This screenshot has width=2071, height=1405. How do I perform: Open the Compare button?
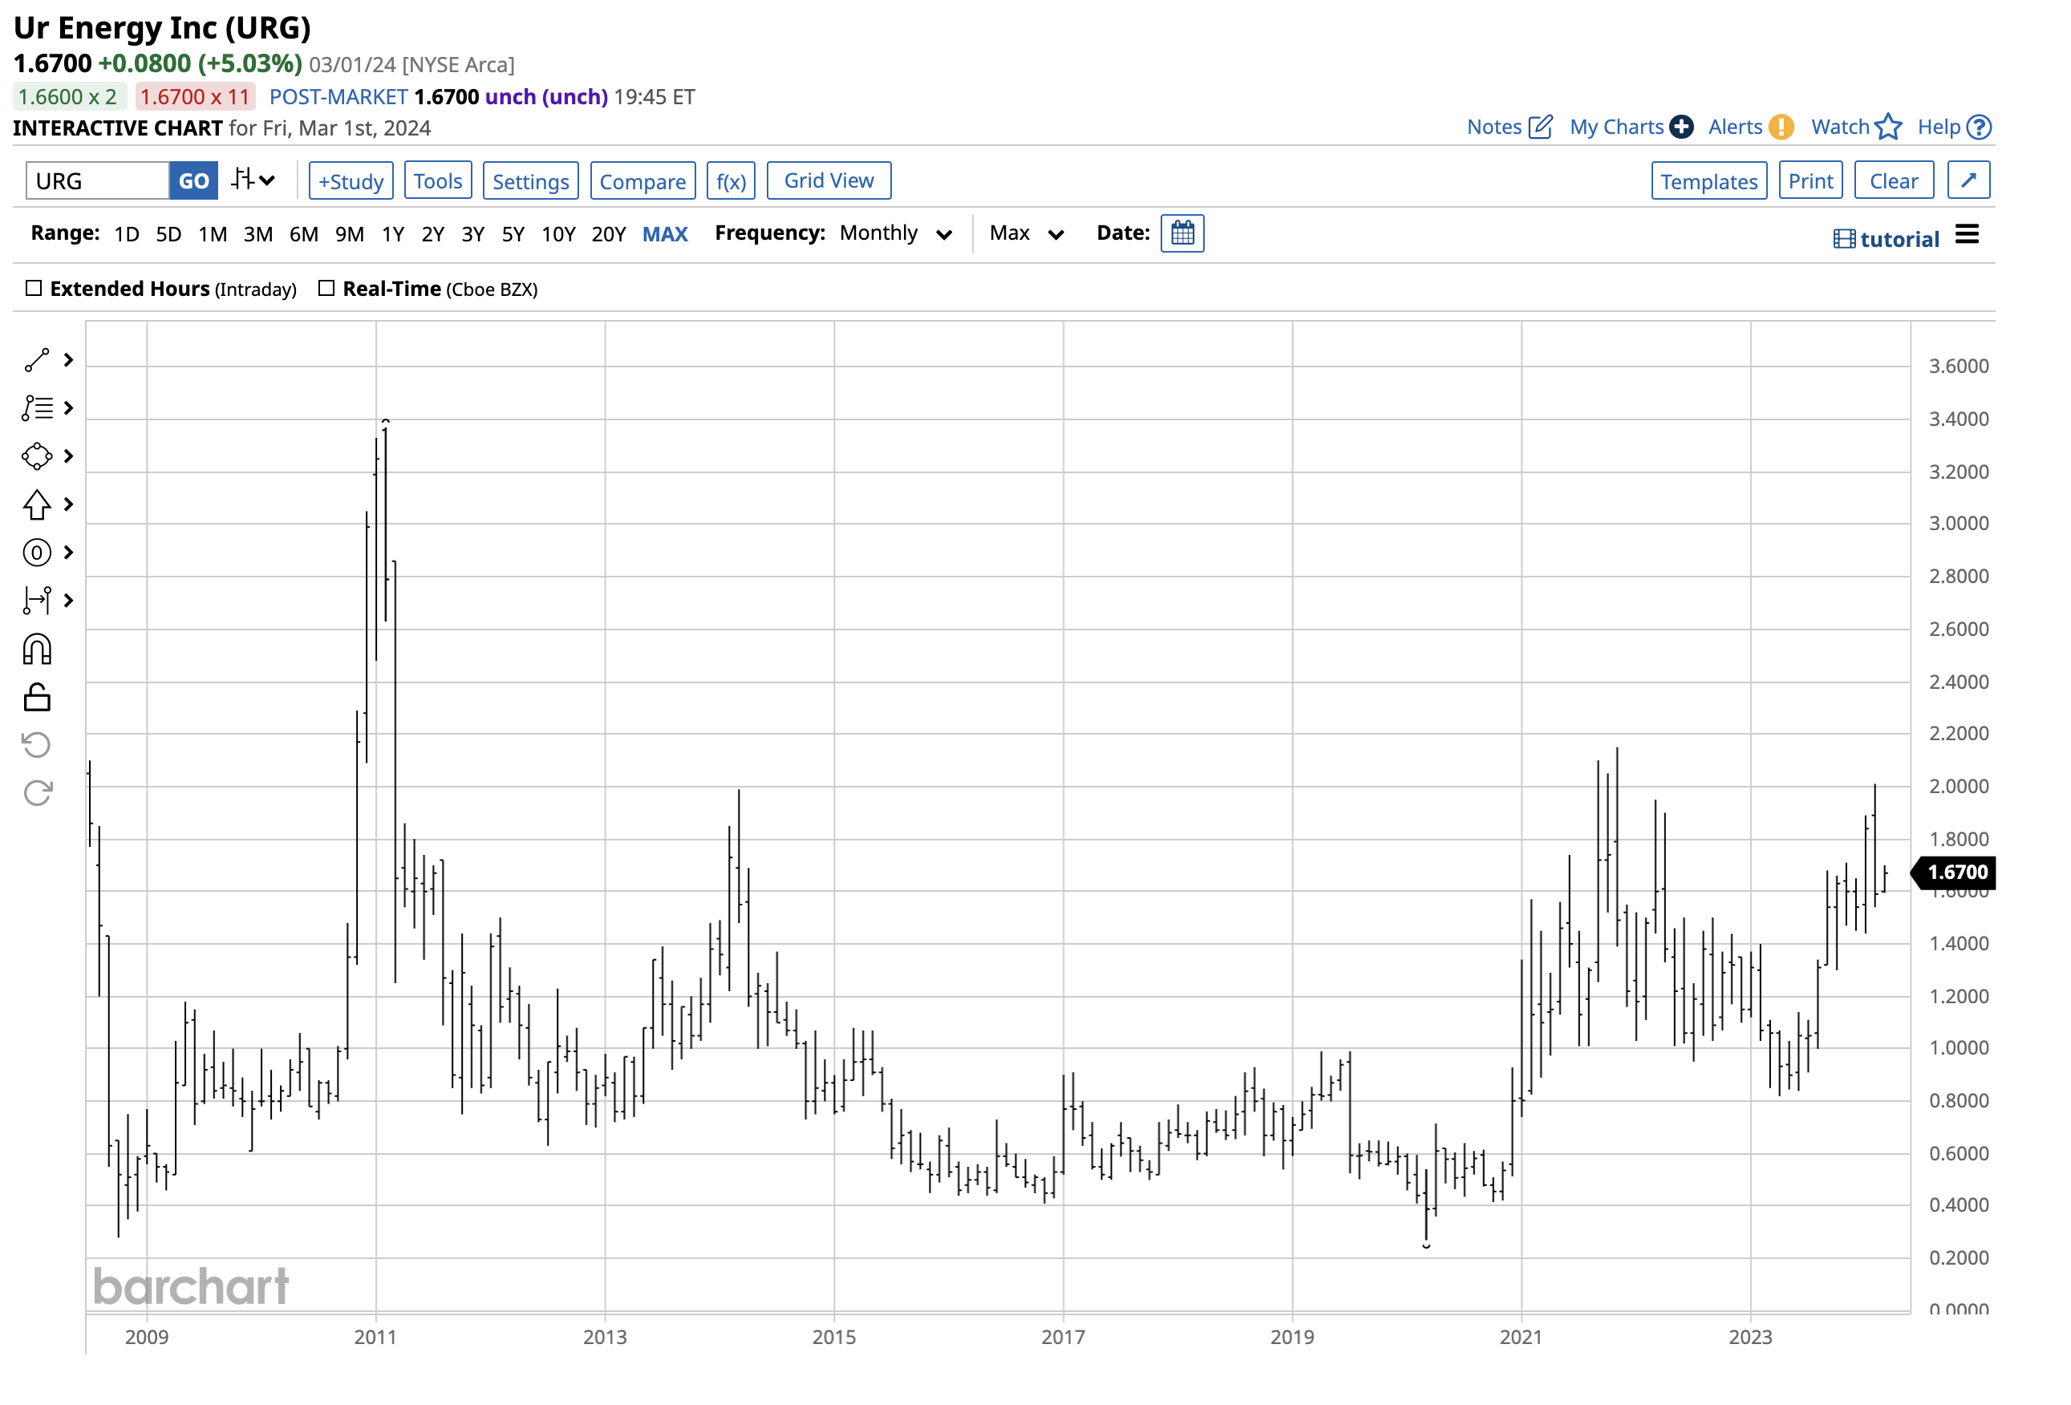click(x=642, y=181)
